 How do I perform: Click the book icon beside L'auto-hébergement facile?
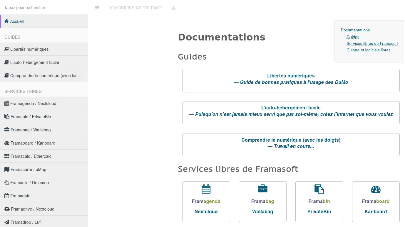click(x=6, y=62)
